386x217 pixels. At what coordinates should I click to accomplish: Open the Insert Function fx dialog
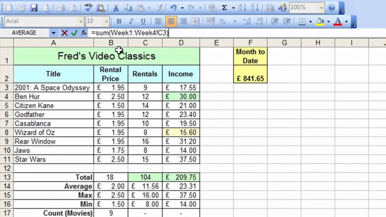click(84, 33)
